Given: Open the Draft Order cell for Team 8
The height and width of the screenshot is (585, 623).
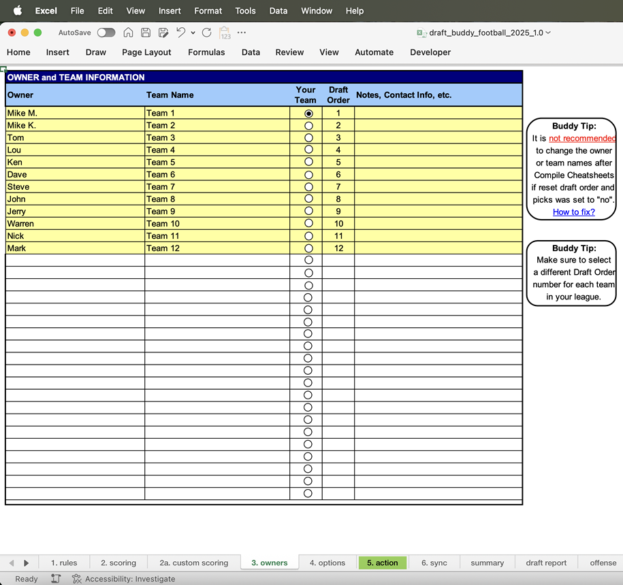Looking at the screenshot, I should [338, 199].
